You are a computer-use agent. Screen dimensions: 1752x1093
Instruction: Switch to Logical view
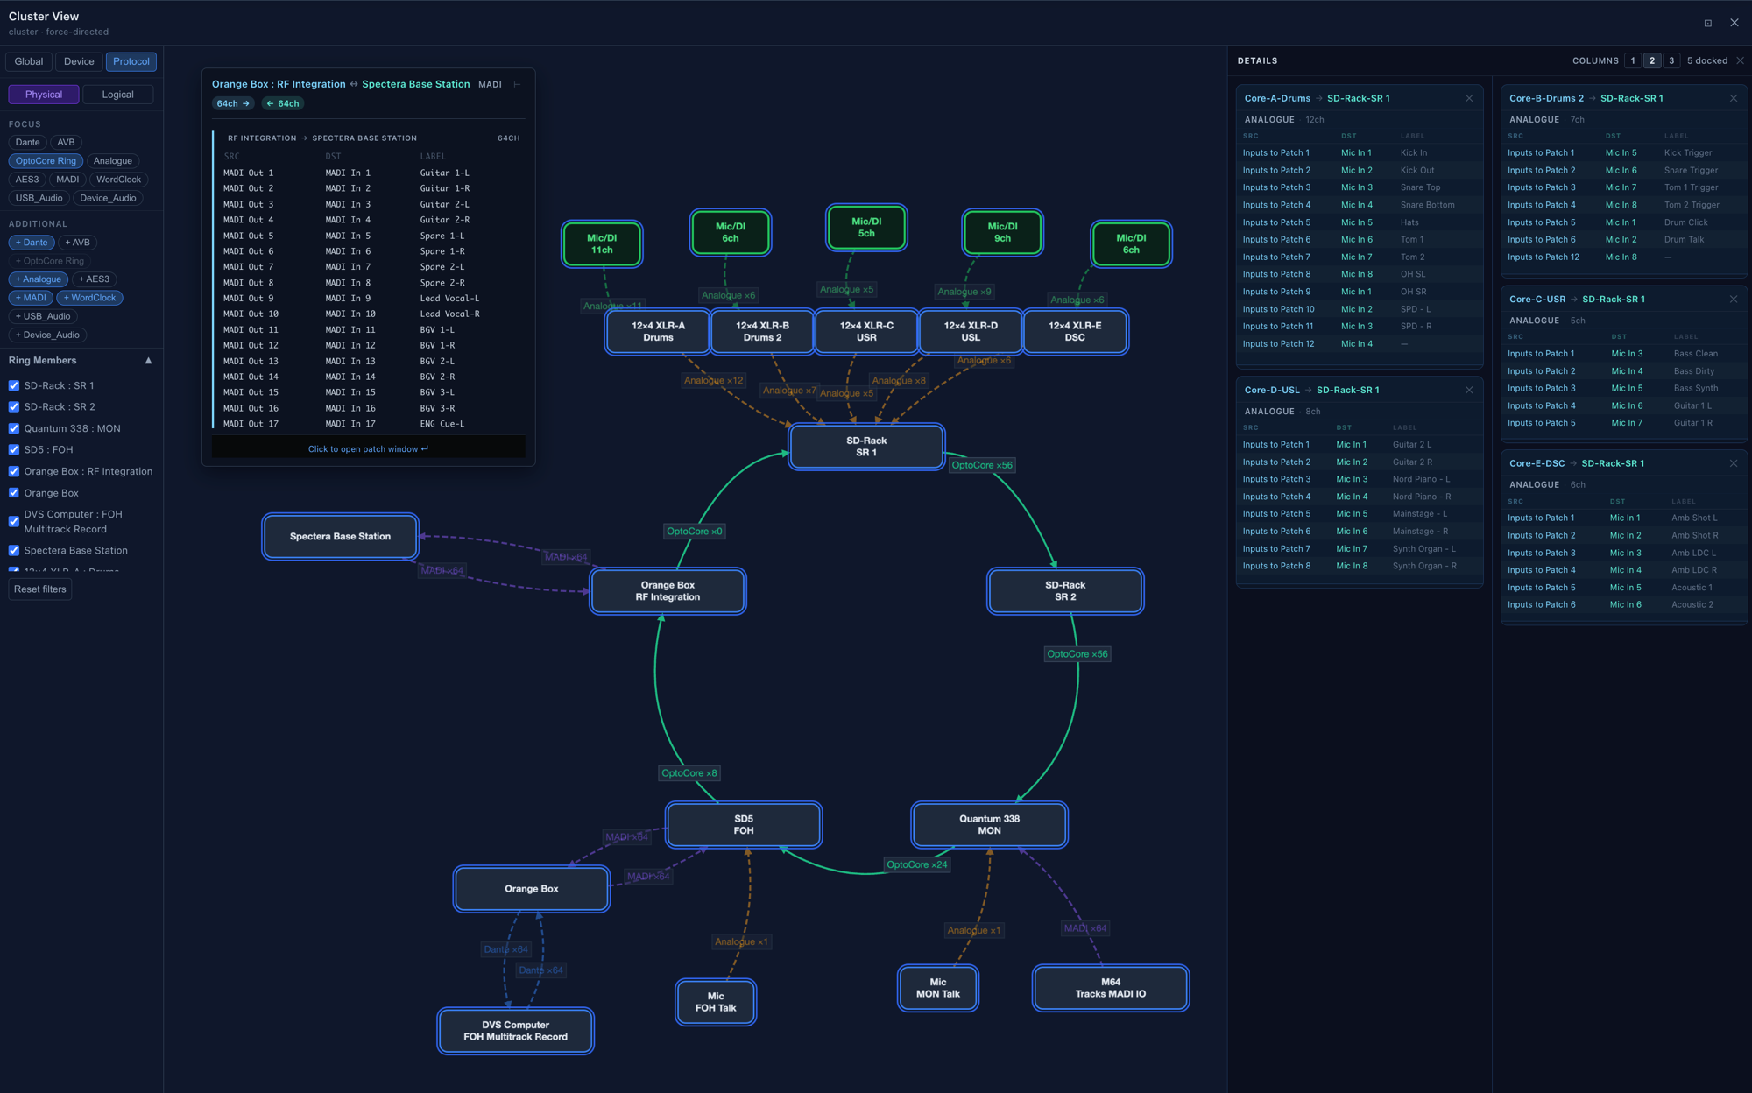pos(117,95)
